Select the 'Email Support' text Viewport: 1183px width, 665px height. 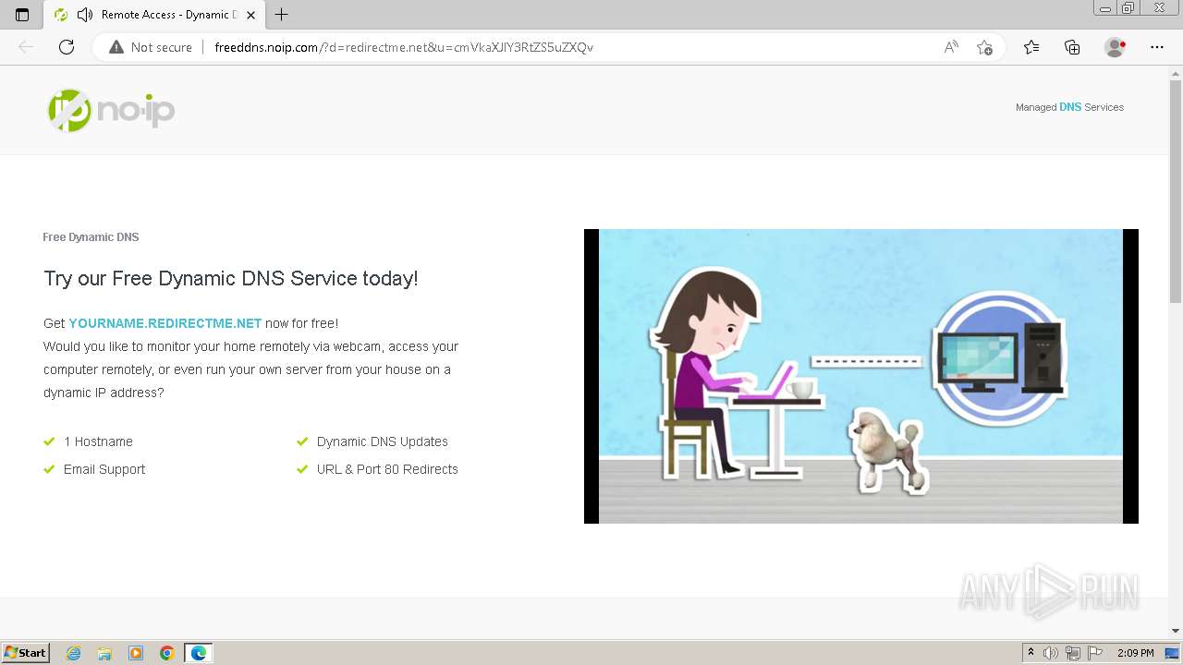pyautogui.click(x=104, y=469)
